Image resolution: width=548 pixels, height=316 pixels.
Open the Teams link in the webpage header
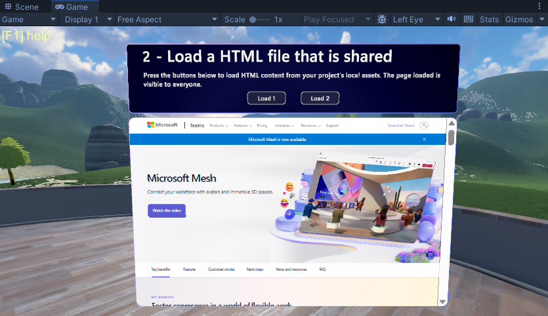197,125
